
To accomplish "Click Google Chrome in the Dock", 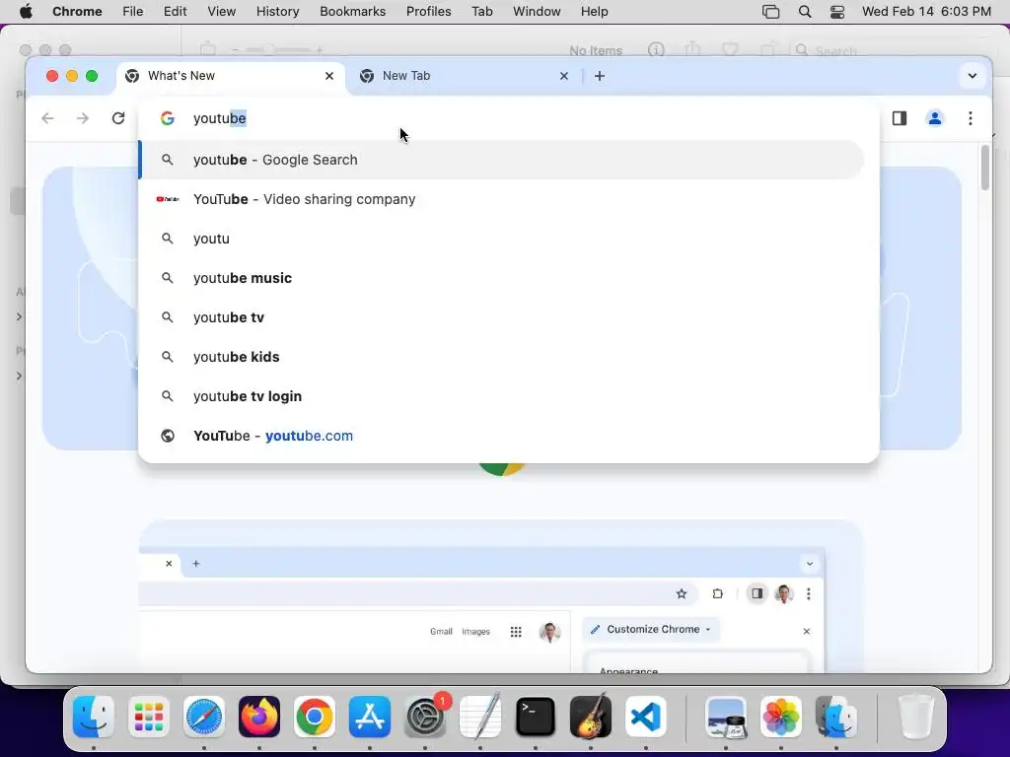I will coord(315,717).
